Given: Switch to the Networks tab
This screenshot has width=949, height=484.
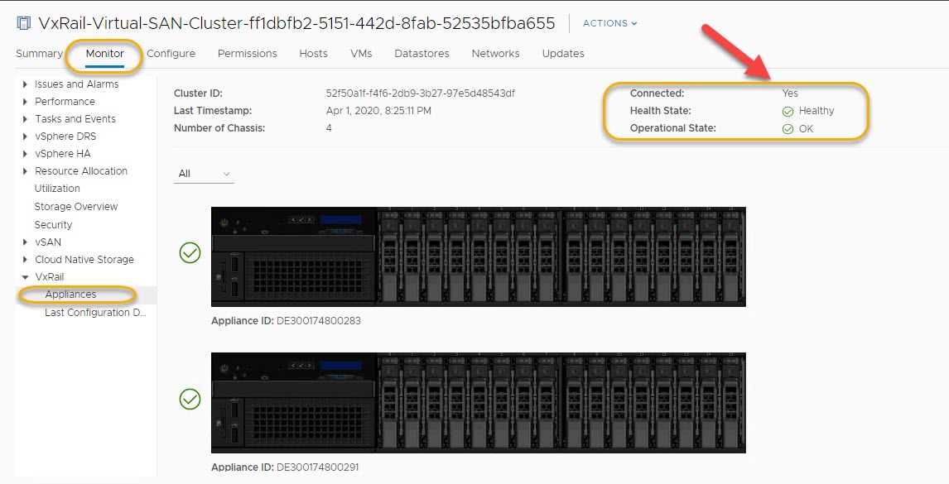Looking at the screenshot, I should [496, 53].
